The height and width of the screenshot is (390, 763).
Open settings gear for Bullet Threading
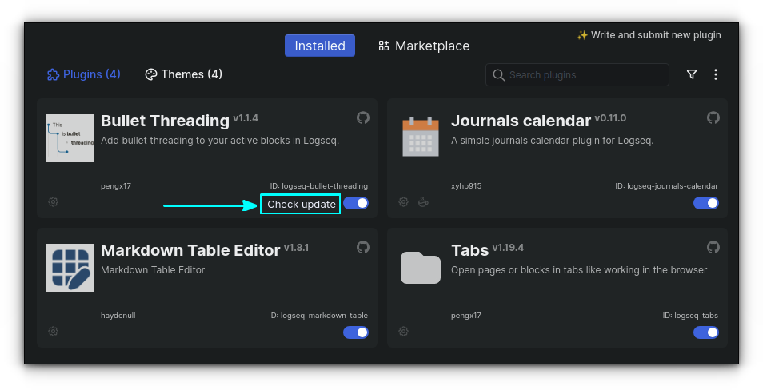[x=54, y=202]
